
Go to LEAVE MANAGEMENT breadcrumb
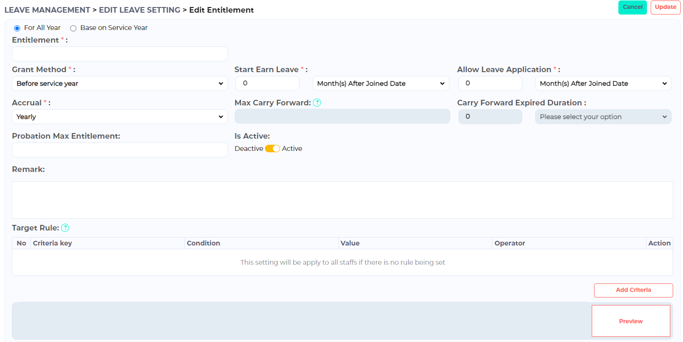[x=47, y=10]
